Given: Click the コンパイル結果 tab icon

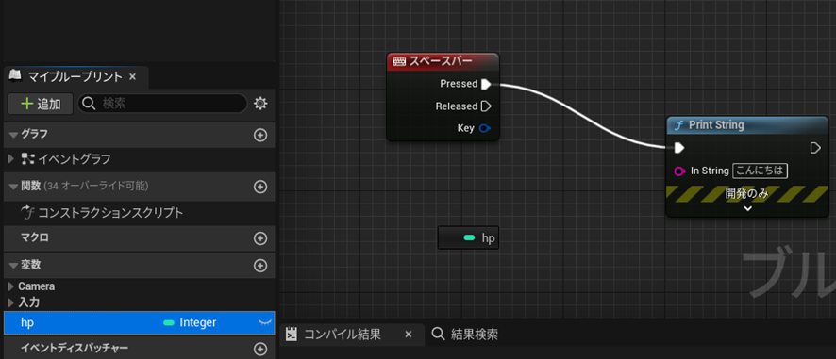Looking at the screenshot, I should point(291,335).
